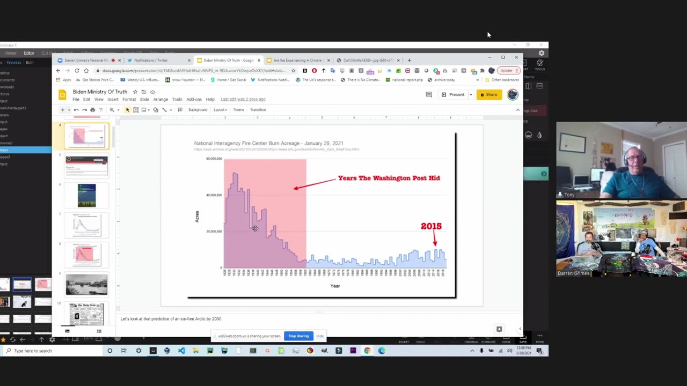This screenshot has width=687, height=386.
Task: Open the insert image dropdown arrow
Action: 149,110
